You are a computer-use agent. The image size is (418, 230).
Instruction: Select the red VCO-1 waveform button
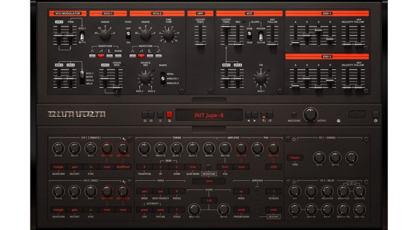pyautogui.click(x=101, y=56)
